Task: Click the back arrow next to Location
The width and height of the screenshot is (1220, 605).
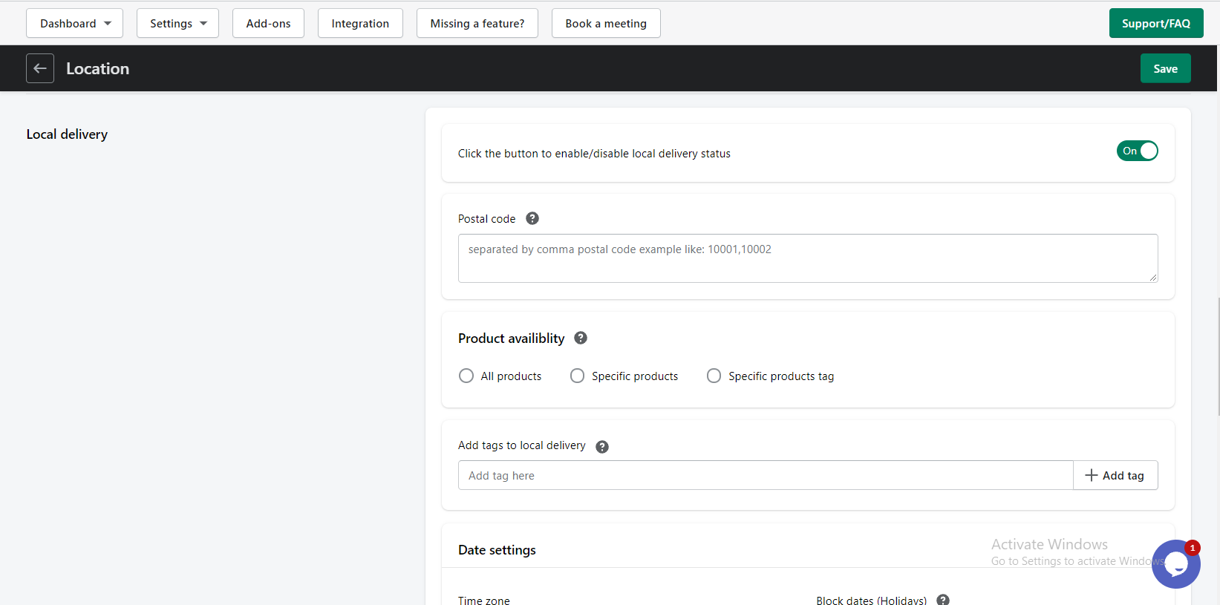Action: [x=40, y=68]
